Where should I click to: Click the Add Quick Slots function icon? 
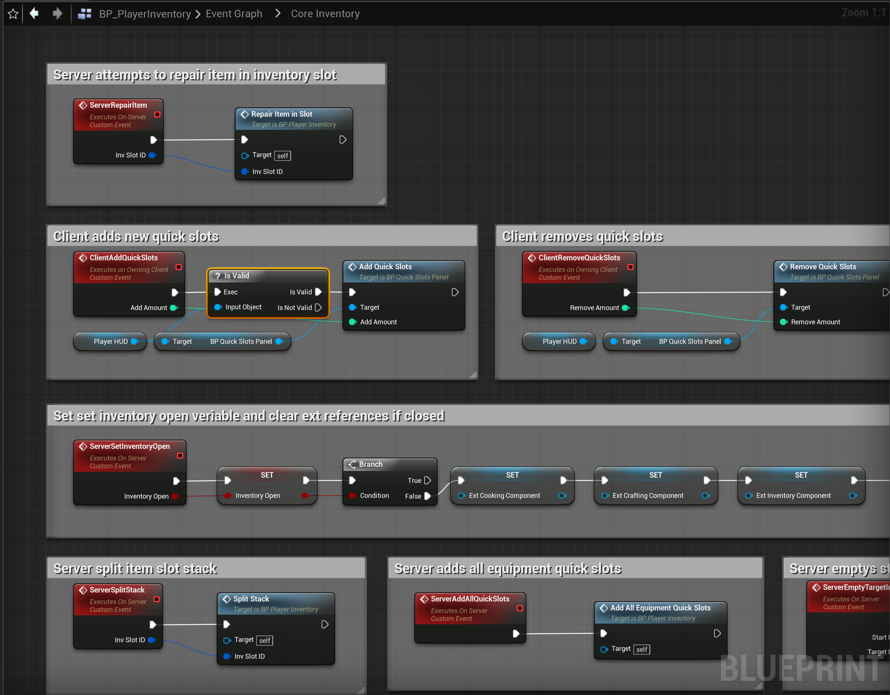tap(352, 267)
